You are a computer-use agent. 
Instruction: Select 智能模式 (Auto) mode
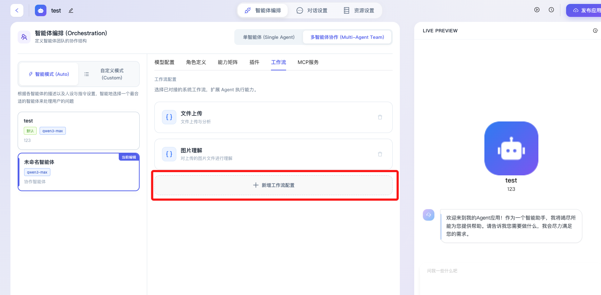[x=49, y=74]
